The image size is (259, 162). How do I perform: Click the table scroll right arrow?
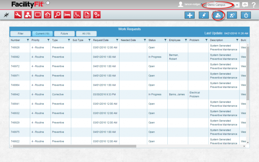coord(244,146)
